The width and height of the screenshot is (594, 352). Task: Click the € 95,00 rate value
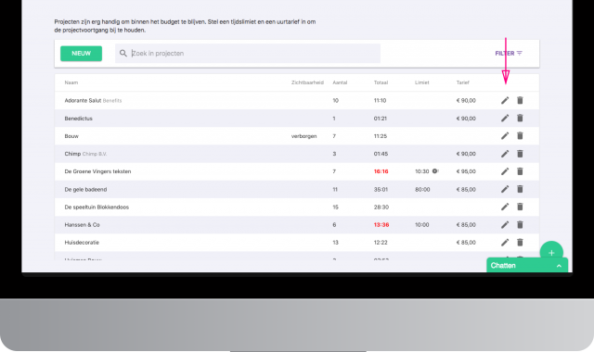click(x=466, y=171)
